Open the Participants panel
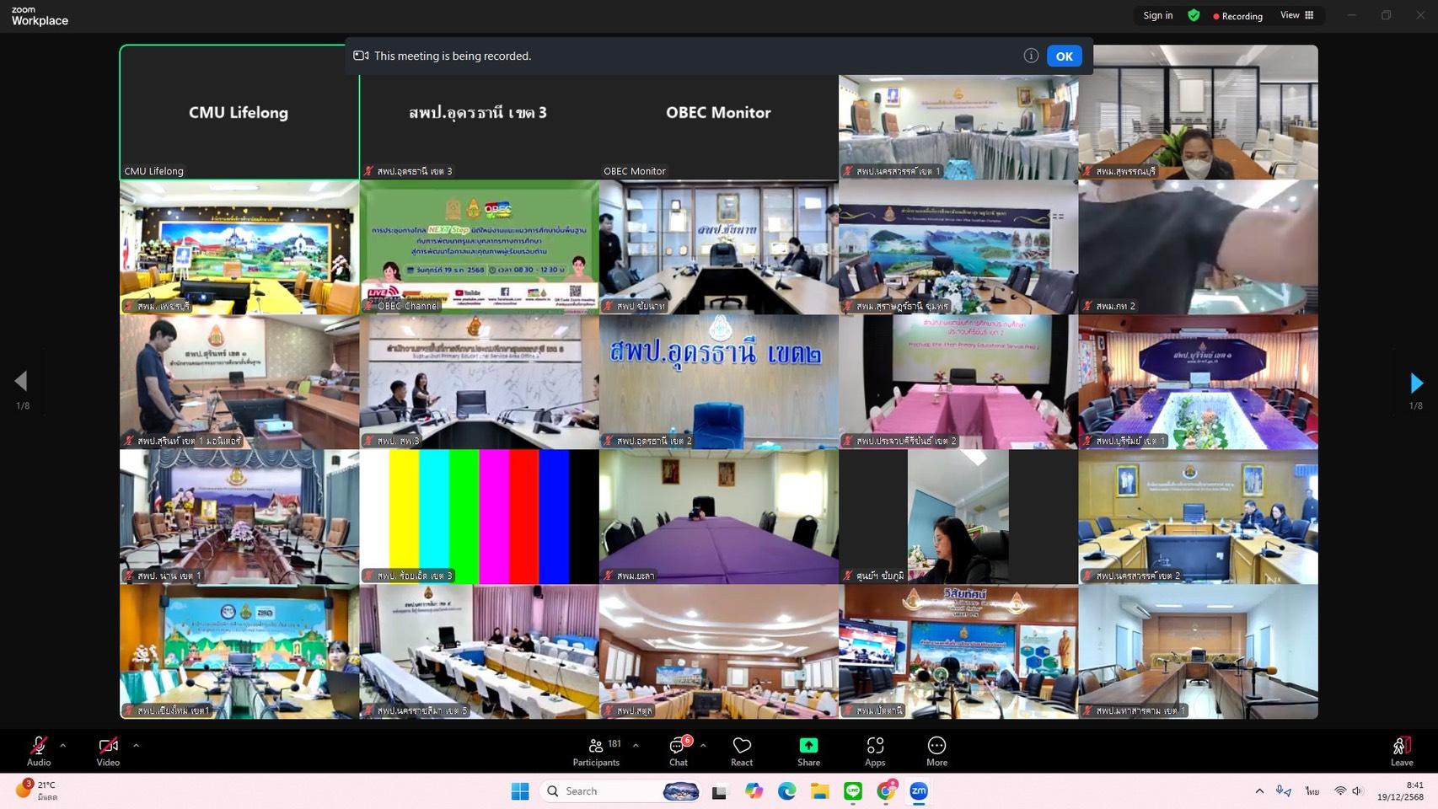The image size is (1438, 809). (x=596, y=750)
